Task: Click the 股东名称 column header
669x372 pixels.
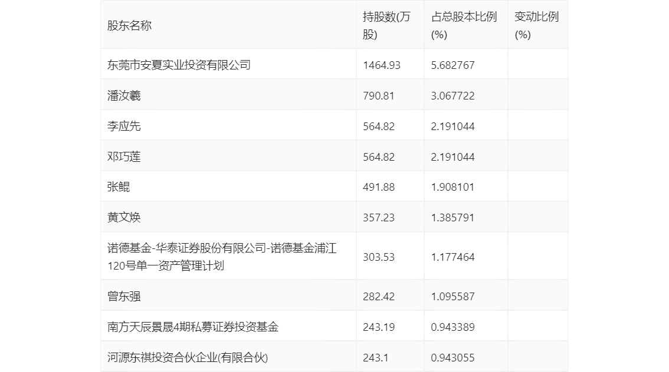Action: click(x=129, y=25)
